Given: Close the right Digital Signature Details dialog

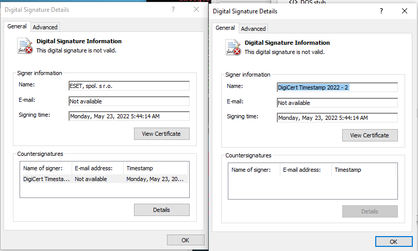Looking at the screenshot, I should [x=405, y=11].
